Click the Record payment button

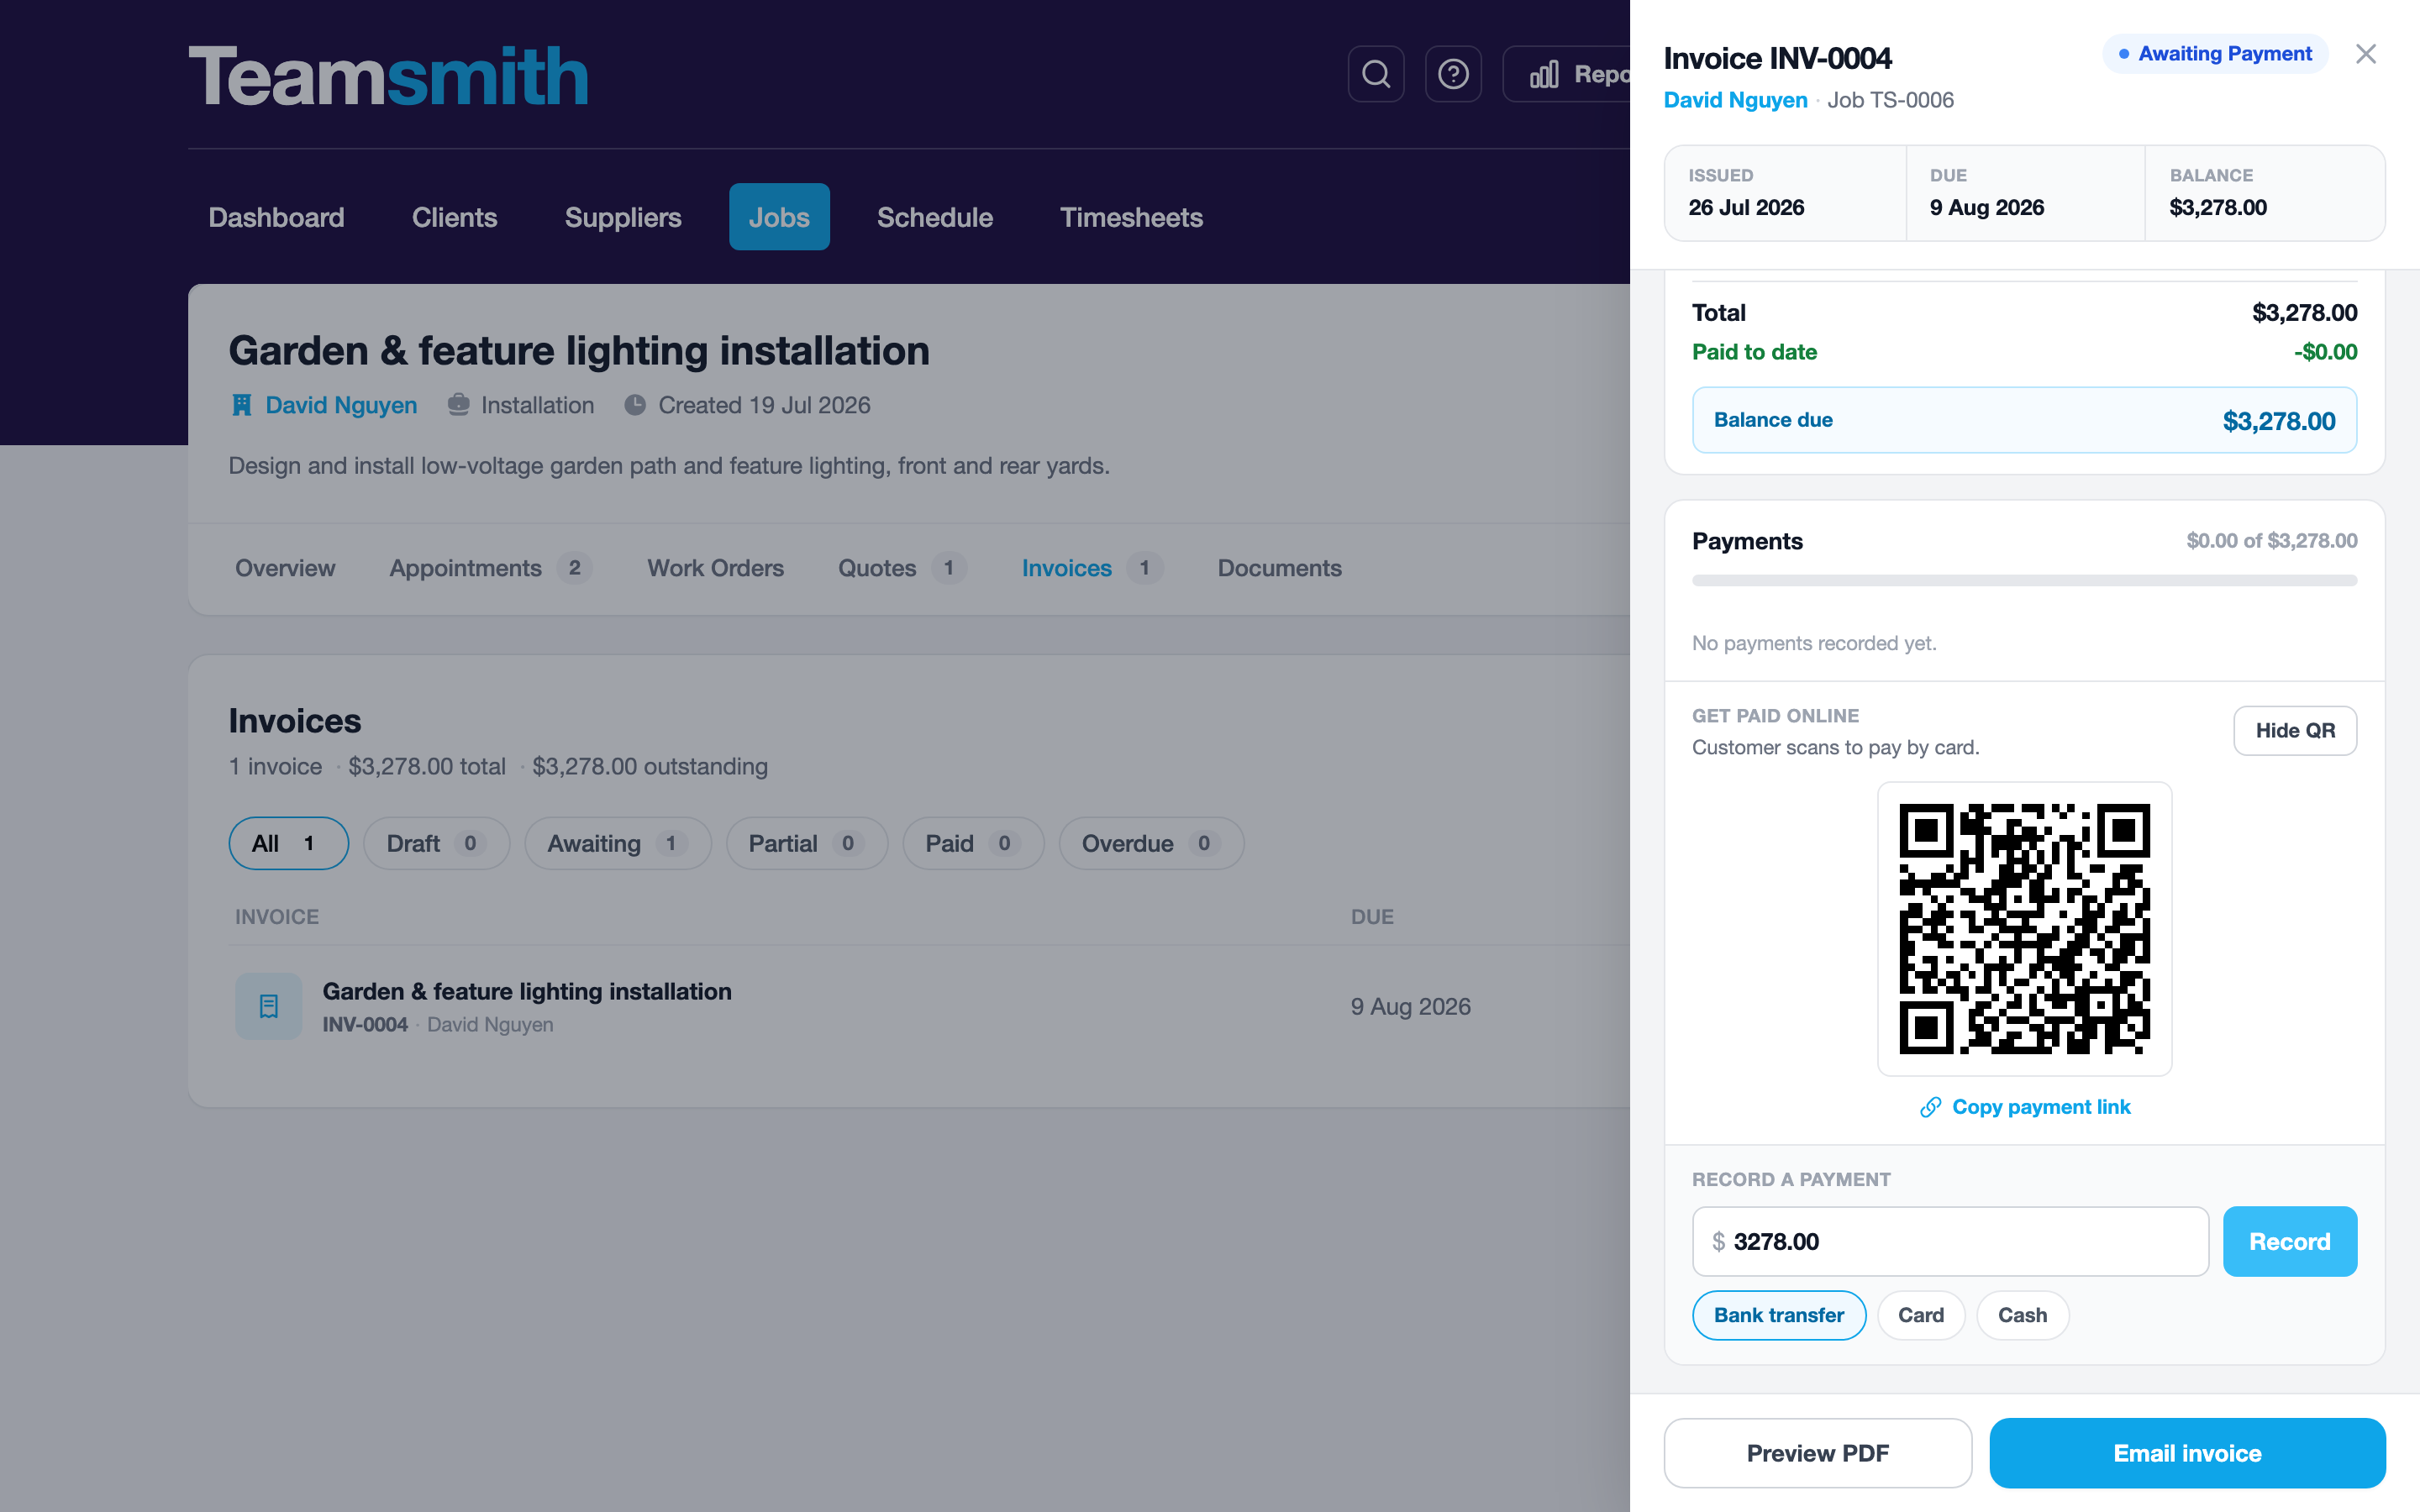coord(2289,1241)
